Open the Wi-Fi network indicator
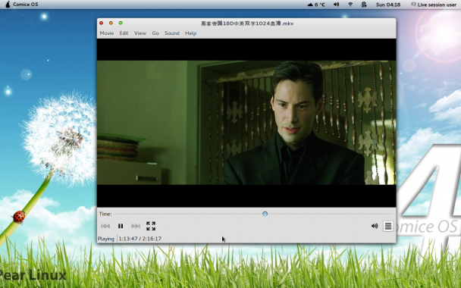The image size is (461, 288). (350, 5)
